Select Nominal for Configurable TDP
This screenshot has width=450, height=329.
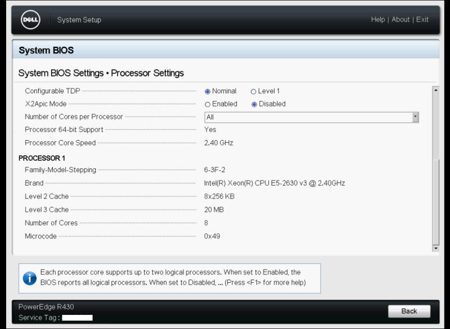[x=208, y=92]
